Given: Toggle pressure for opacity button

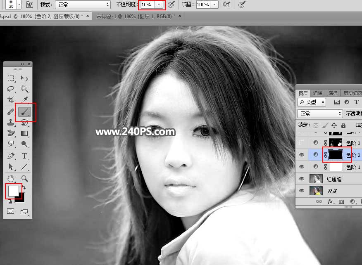Looking at the screenshot, I should (x=171, y=5).
